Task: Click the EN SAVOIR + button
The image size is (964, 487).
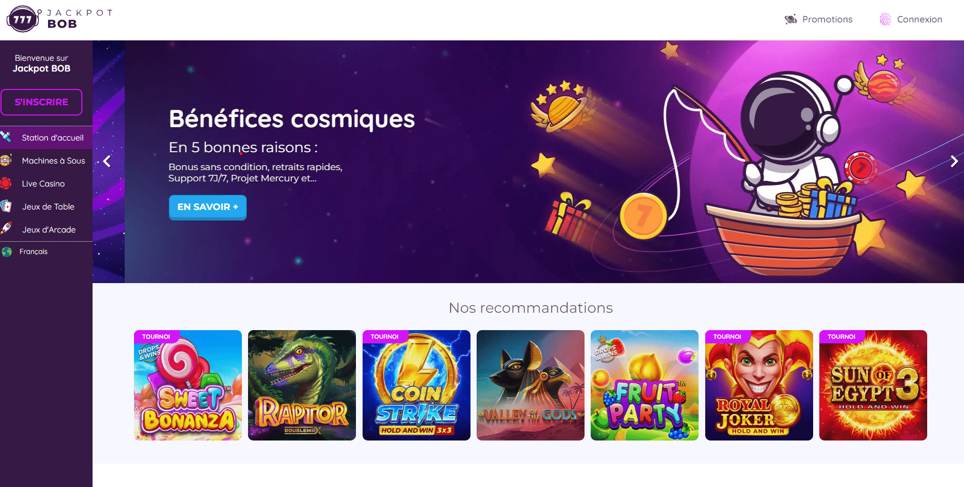Action: (208, 207)
